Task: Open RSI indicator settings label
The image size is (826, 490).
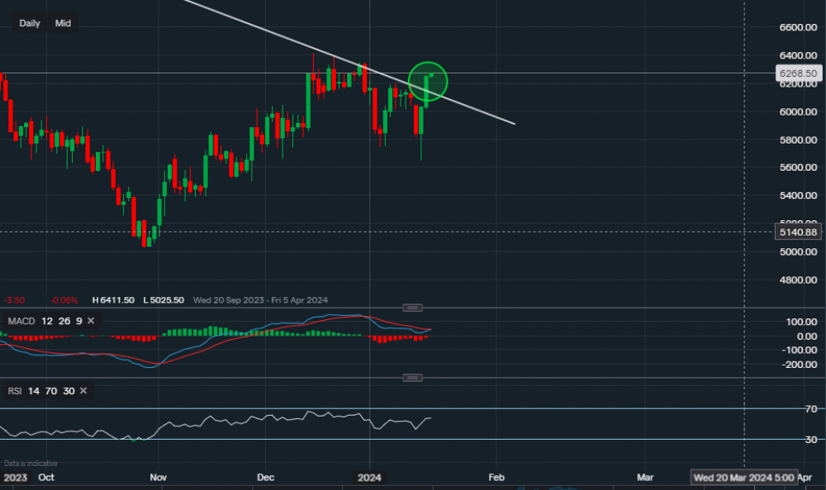Action: tap(15, 391)
